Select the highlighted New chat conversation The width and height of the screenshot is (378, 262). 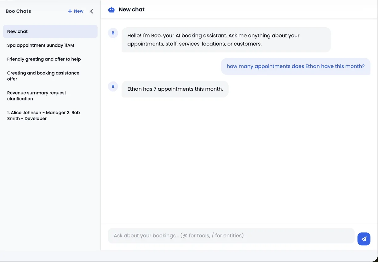[50, 31]
